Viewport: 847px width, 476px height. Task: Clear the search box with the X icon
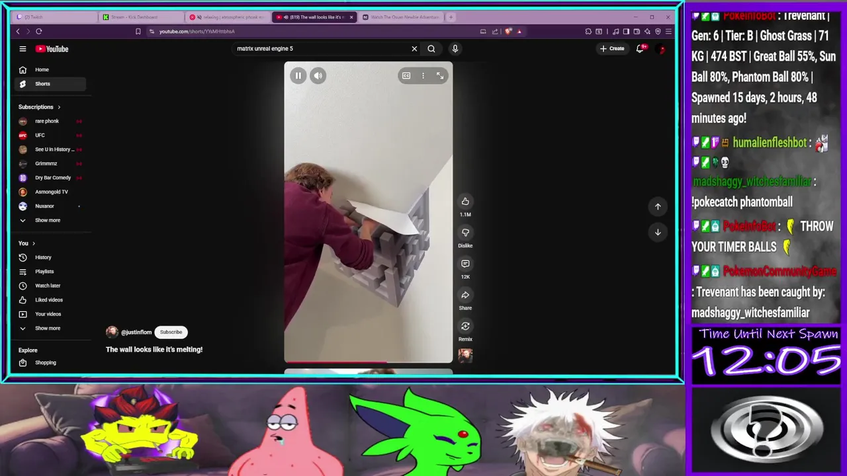414,48
